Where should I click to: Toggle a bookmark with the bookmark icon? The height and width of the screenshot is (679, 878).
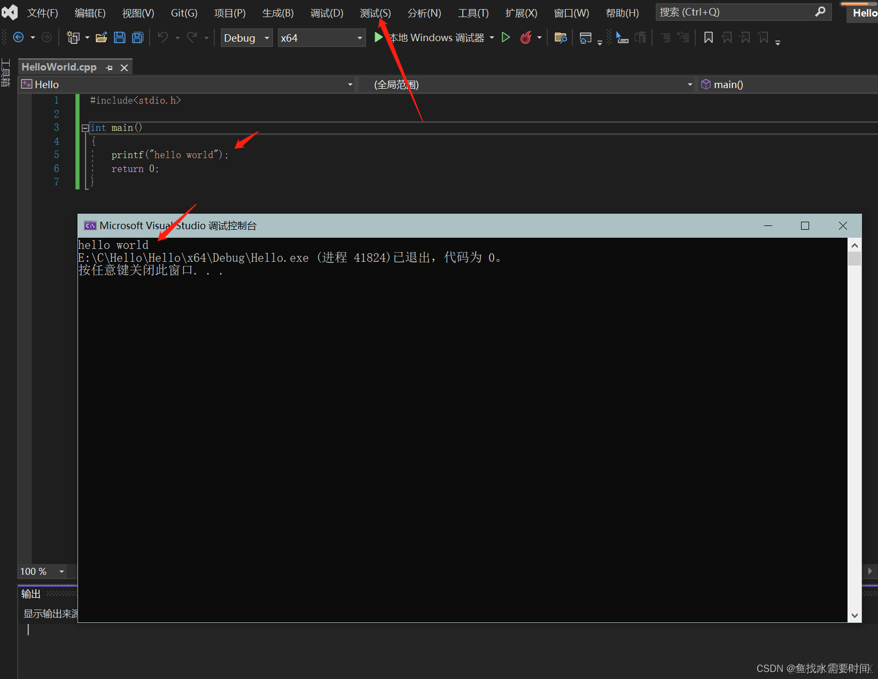point(709,37)
